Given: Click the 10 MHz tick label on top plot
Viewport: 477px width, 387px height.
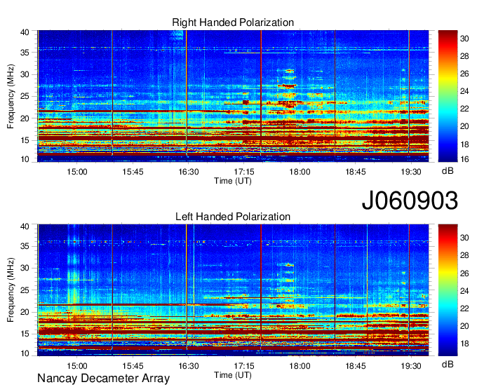Looking at the screenshot, I should 25,159.
